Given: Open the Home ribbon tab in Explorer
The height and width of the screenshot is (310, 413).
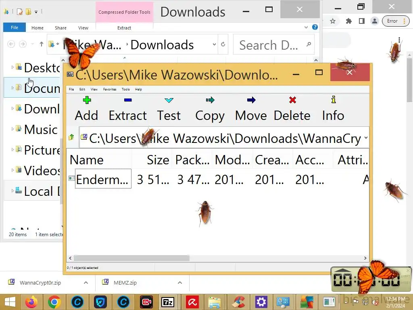Looking at the screenshot, I should pyautogui.click(x=38, y=28).
